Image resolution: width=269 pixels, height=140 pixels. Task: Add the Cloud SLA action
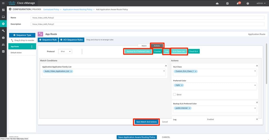pyautogui.click(x=193, y=51)
